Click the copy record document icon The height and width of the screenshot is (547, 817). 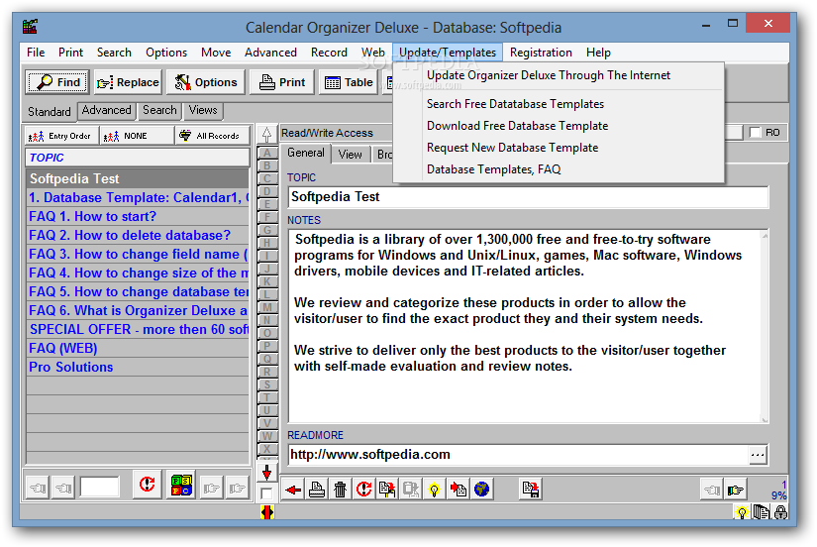[x=387, y=490]
